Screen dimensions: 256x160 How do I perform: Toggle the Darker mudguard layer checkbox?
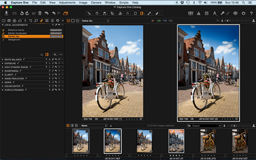3,33
